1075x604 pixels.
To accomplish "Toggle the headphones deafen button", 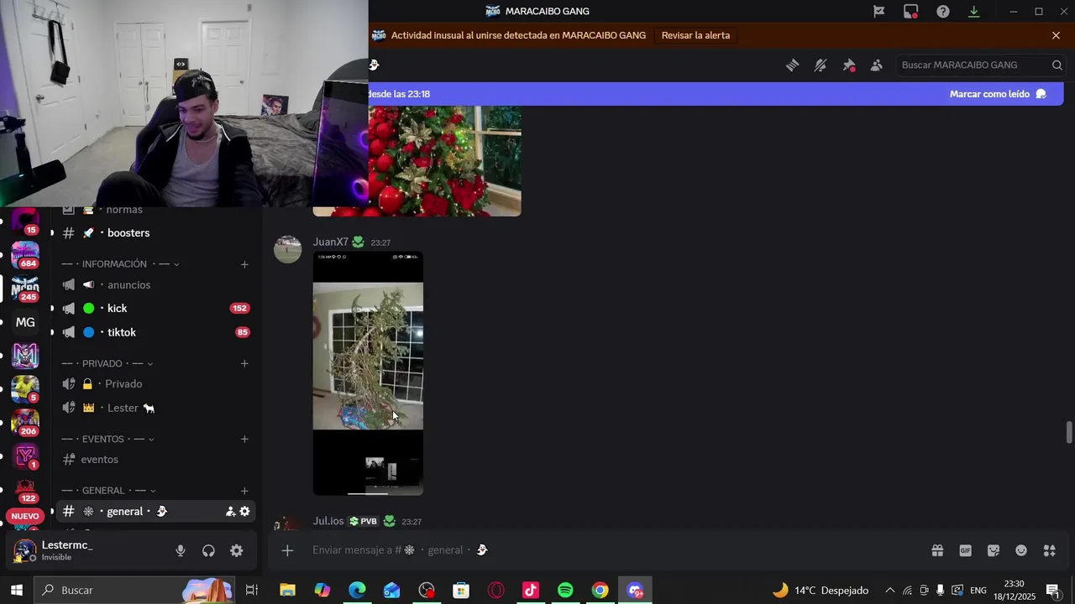I will tap(208, 551).
